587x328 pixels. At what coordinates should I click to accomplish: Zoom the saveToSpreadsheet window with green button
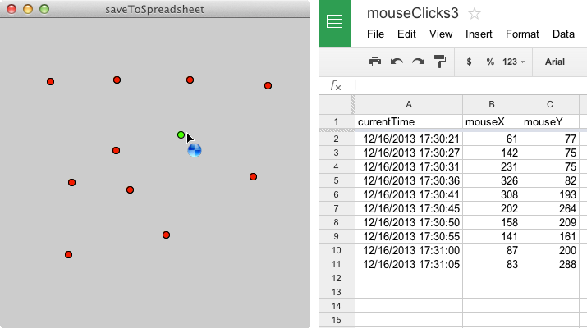pyautogui.click(x=44, y=9)
